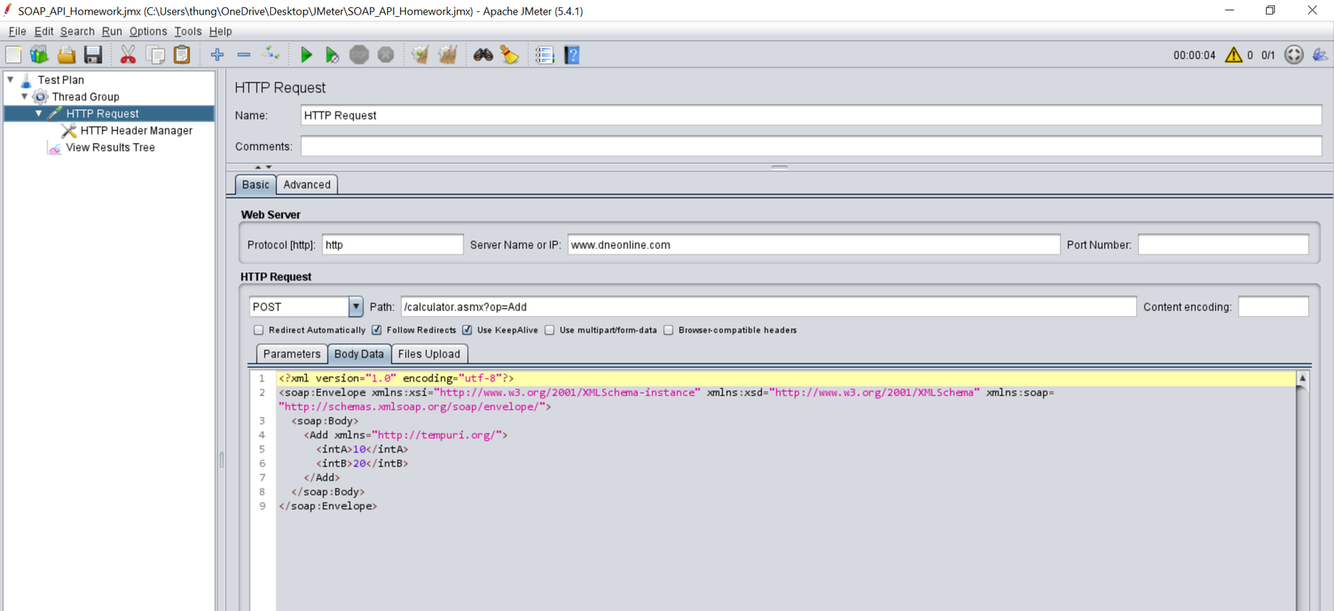The height and width of the screenshot is (611, 1334).
Task: Select HTTP Header Manager in the tree
Action: [x=137, y=131]
